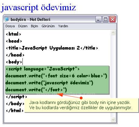Click the blue javascript ödevimiz heading

(x=38, y=8)
